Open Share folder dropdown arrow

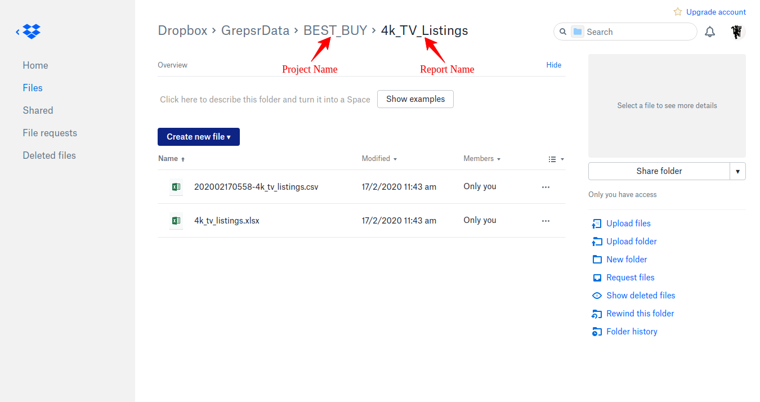(737, 171)
